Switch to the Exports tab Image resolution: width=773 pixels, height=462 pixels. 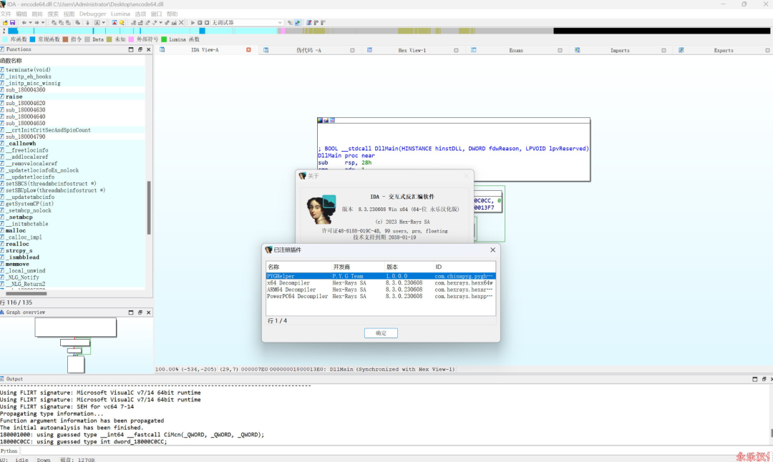pyautogui.click(x=723, y=50)
